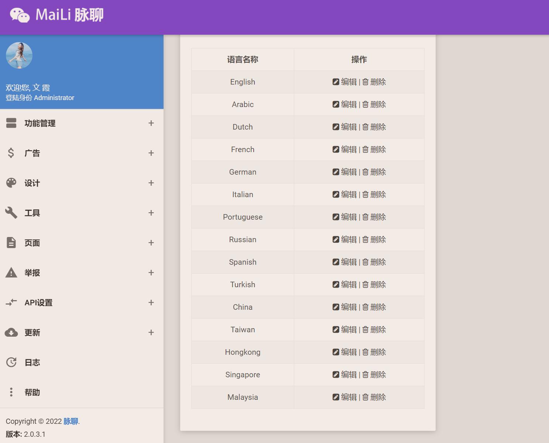Expand the 更新 section plus sign

pos(151,333)
